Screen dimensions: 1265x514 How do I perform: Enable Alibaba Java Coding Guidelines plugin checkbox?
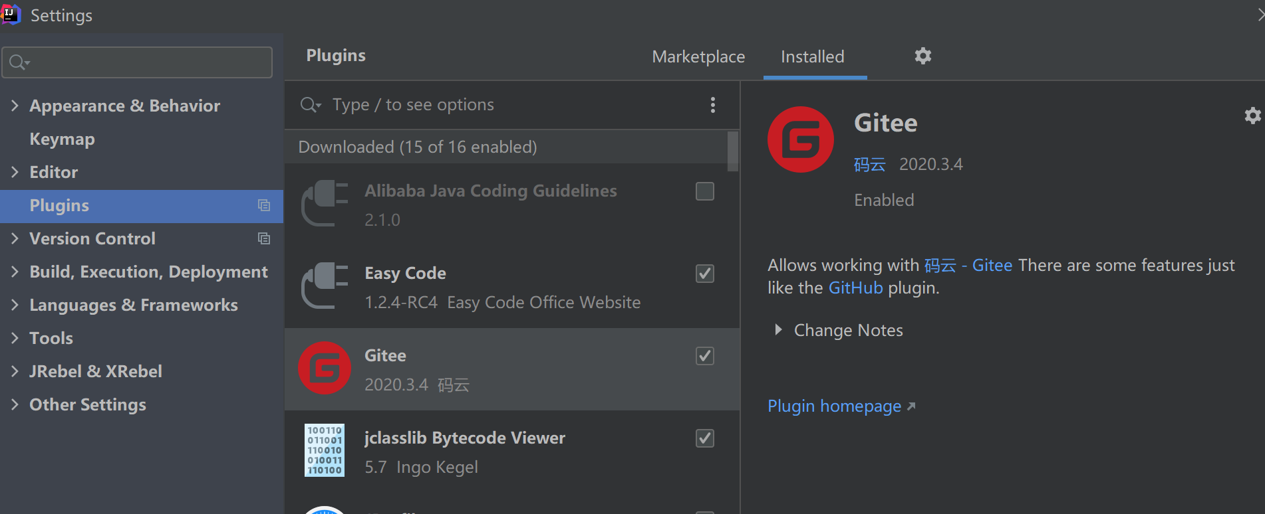(x=705, y=191)
